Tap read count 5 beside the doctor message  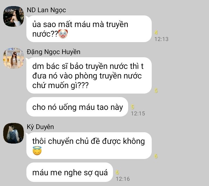[x=156, y=91]
